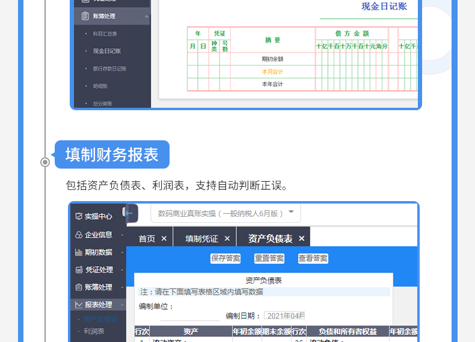475x342 pixels.
Task: Expand the 企业信息 sidebar section
Action: click(x=122, y=235)
